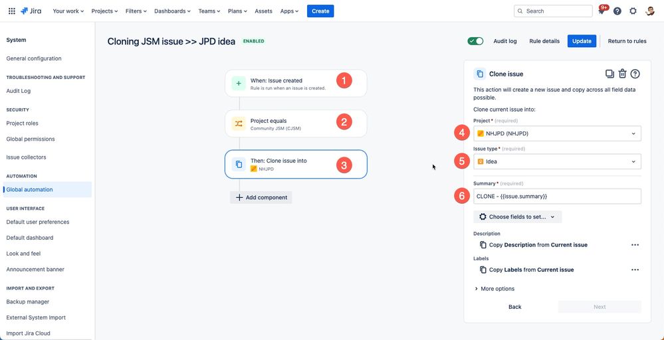Image resolution: width=664 pixels, height=340 pixels.
Task: Click the Clone issue help icon
Action: point(635,74)
